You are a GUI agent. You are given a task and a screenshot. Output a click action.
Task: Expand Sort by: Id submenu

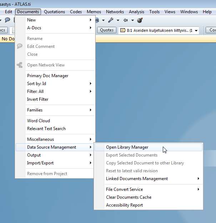(55, 84)
